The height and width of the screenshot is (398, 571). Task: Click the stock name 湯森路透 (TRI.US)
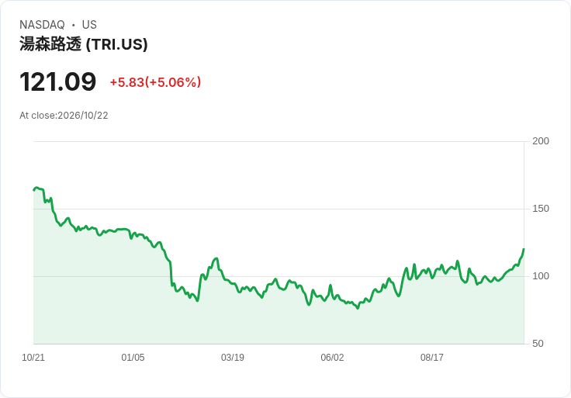click(x=83, y=44)
